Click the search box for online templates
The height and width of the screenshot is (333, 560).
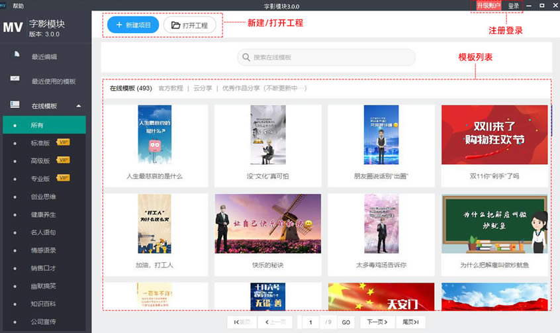tap(326, 57)
